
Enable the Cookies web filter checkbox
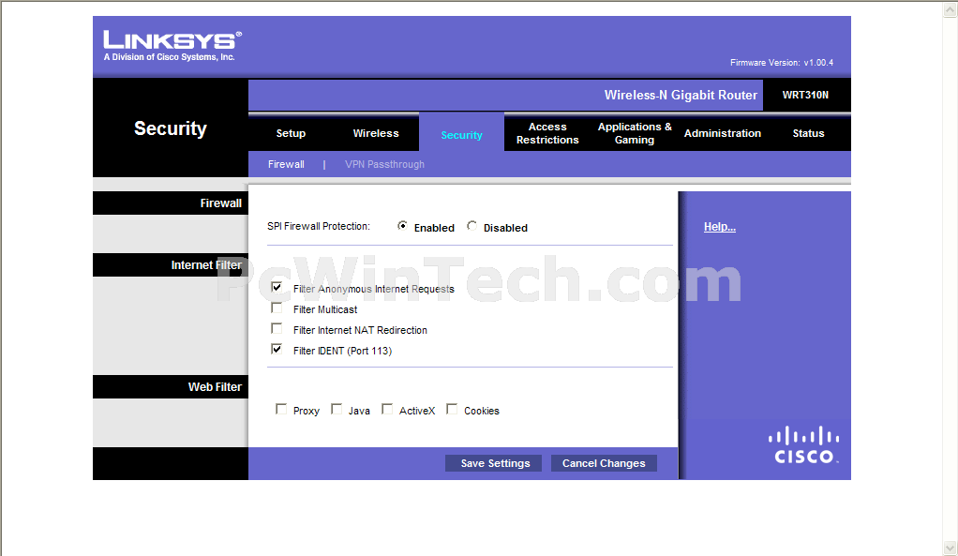coord(452,409)
